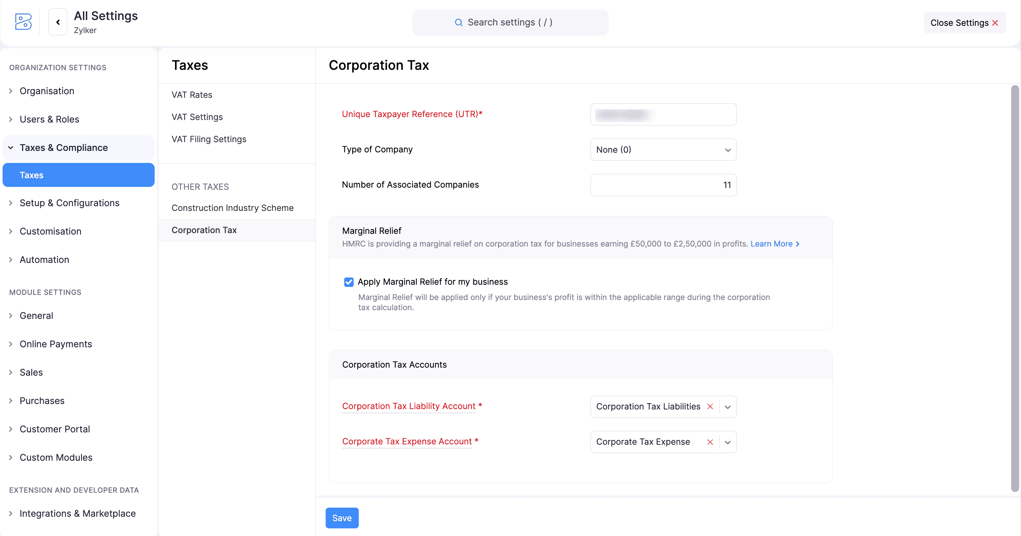
Task: Open the Corporate Tax Expense account dropdown
Action: (728, 442)
